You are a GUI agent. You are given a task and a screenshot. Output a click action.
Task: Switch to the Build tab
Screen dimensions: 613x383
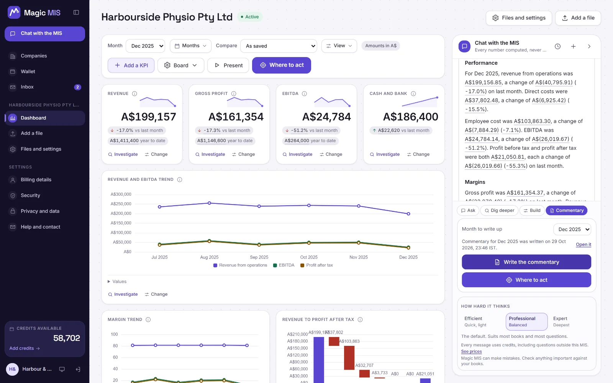tap(532, 210)
